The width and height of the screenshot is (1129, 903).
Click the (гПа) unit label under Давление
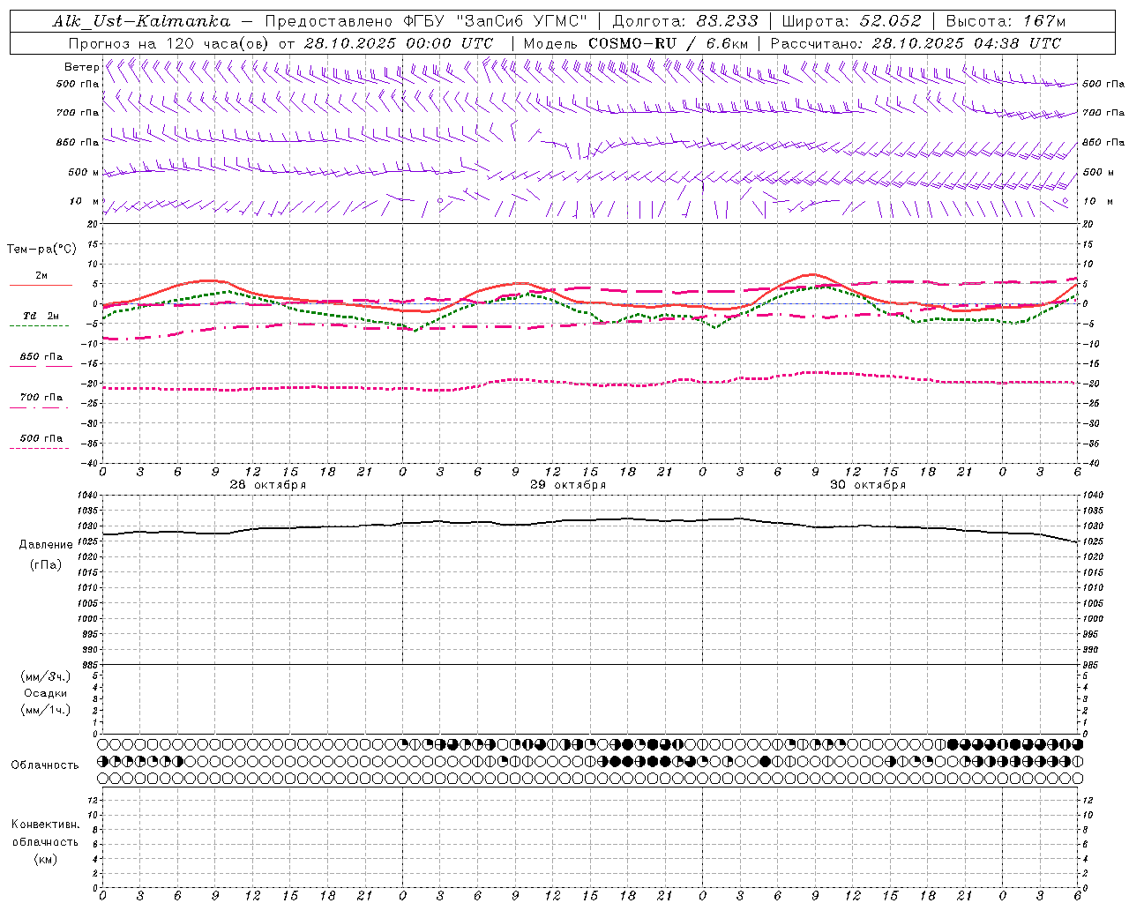(x=46, y=564)
